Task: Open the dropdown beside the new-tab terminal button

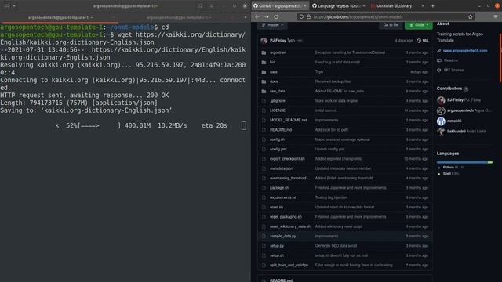Action: coord(14,5)
